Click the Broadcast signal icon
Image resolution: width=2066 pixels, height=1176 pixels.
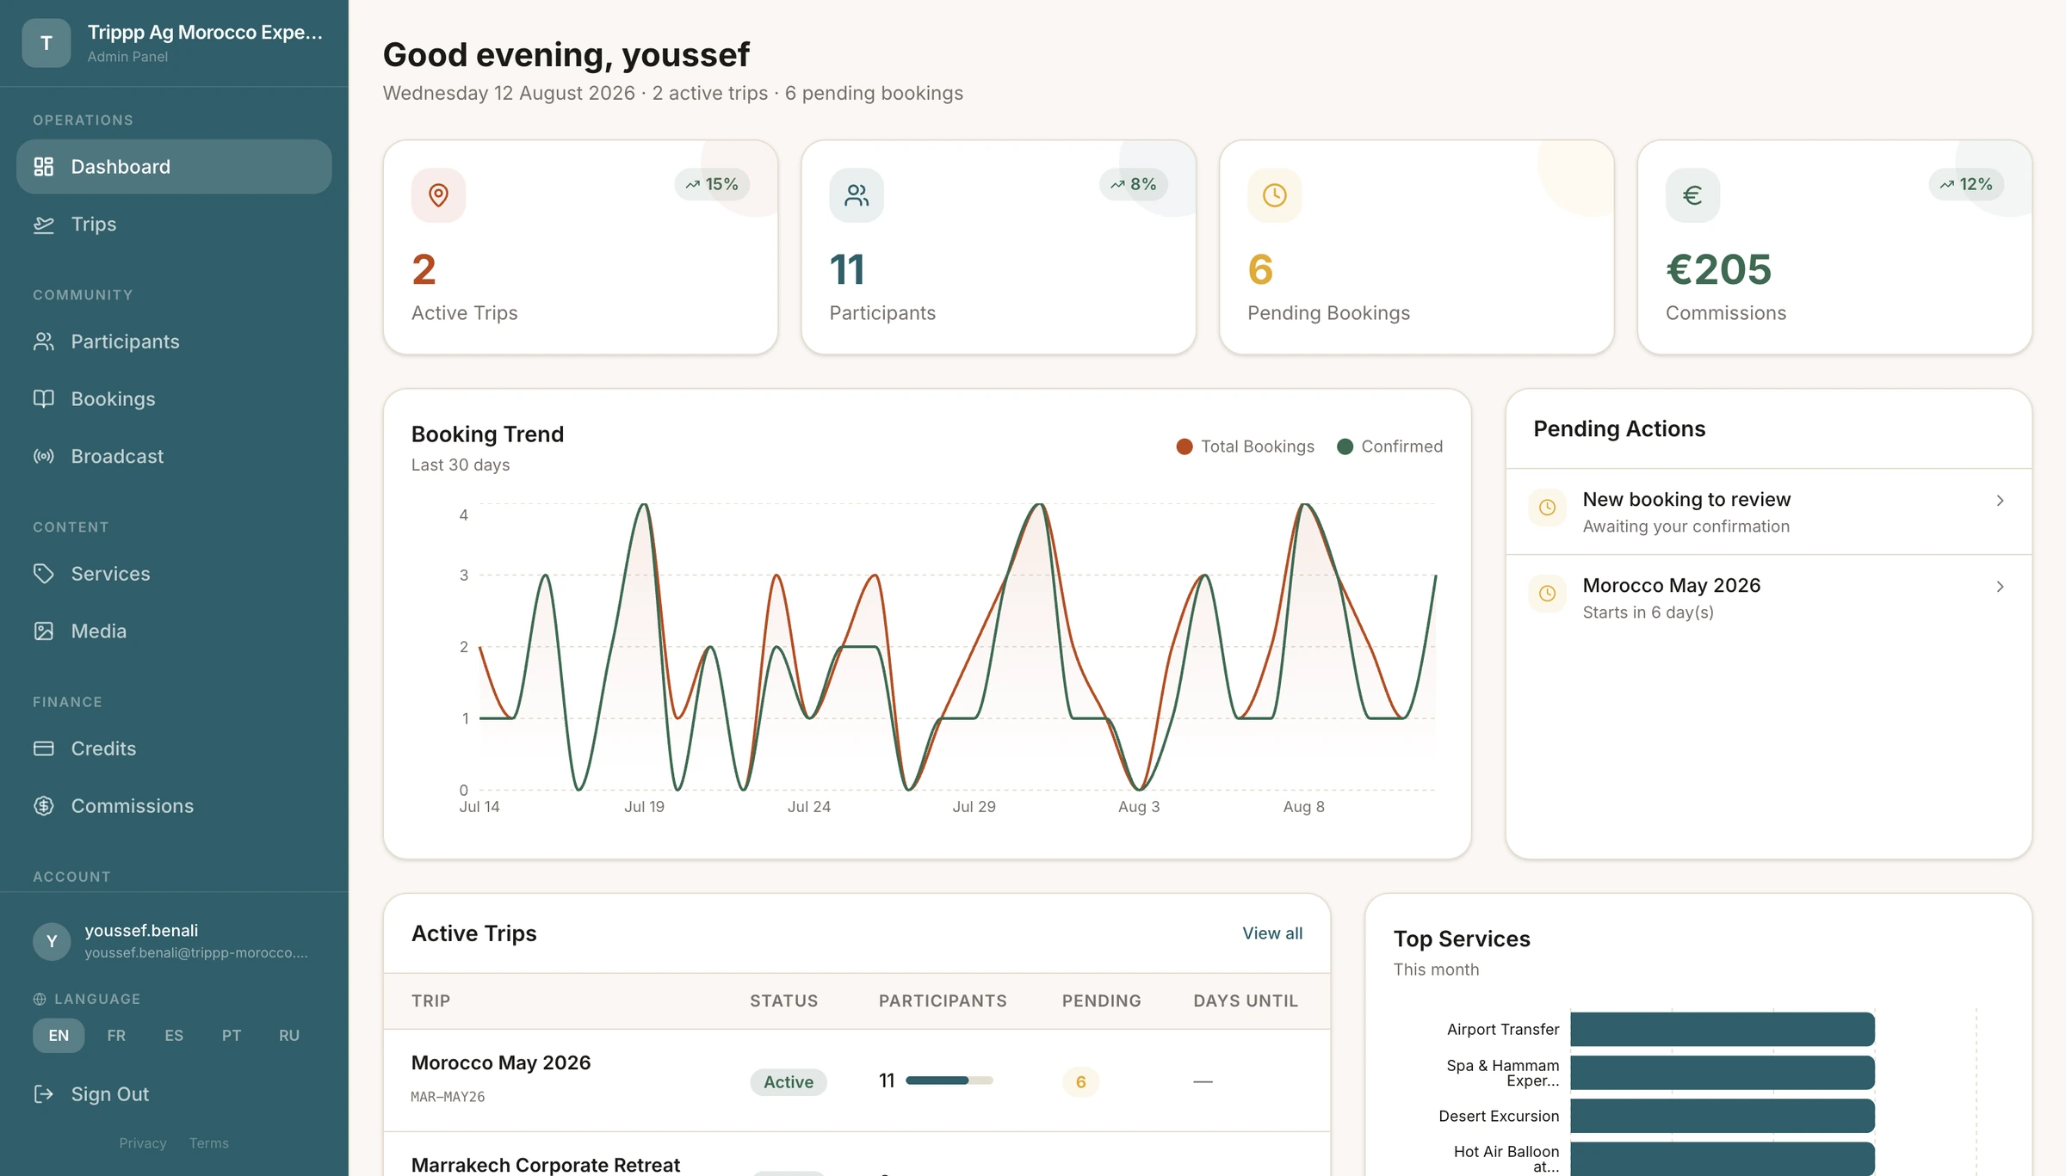tap(44, 457)
